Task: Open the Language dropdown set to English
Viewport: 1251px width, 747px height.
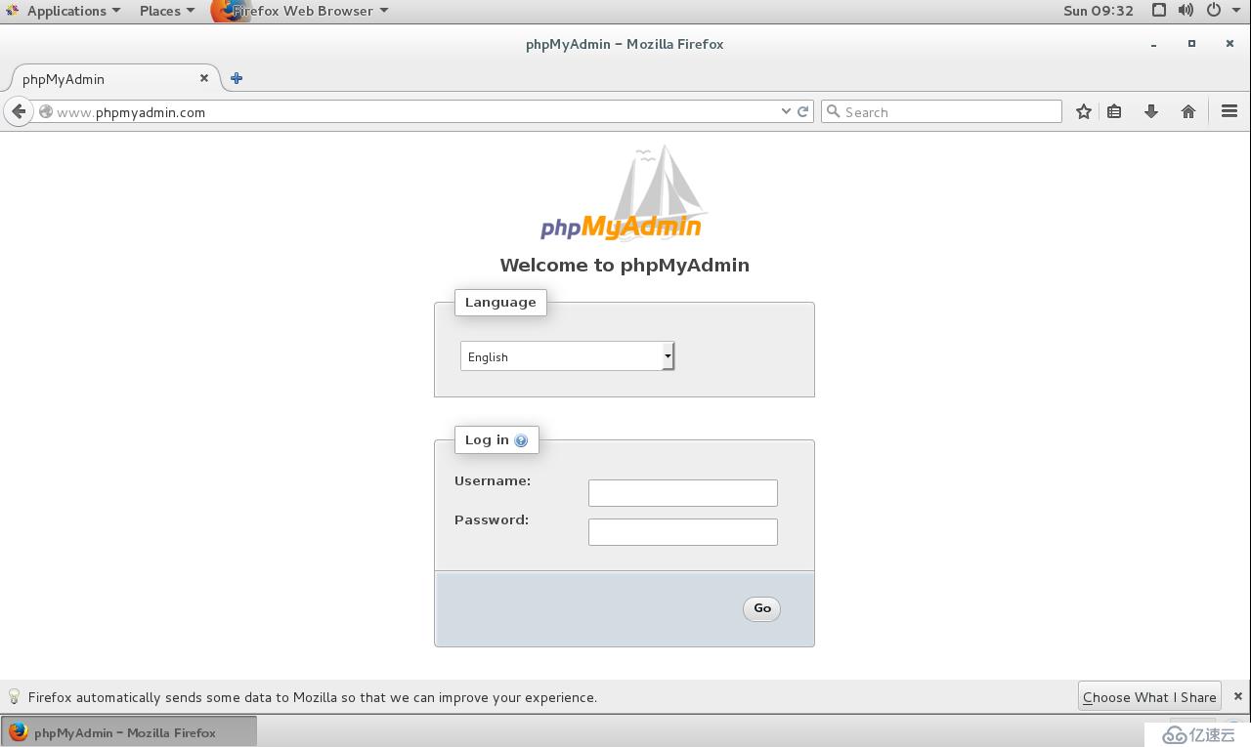Action: pos(568,356)
